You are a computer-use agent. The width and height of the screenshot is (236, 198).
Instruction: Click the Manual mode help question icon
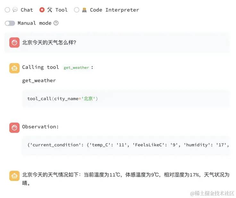tap(56, 23)
